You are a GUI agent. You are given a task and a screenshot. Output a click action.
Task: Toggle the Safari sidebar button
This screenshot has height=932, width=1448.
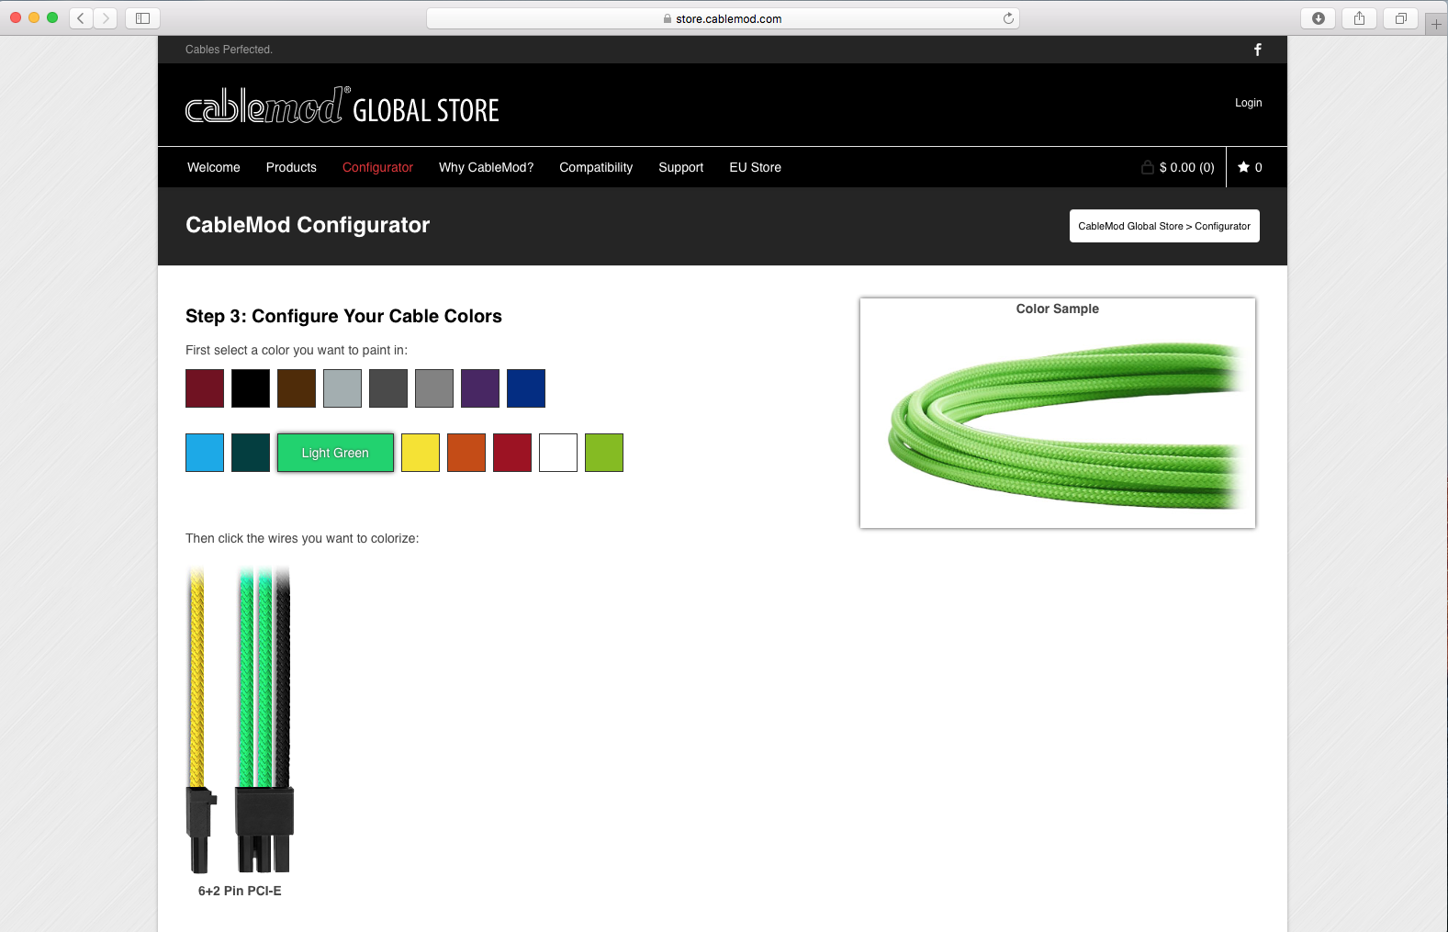pyautogui.click(x=142, y=17)
